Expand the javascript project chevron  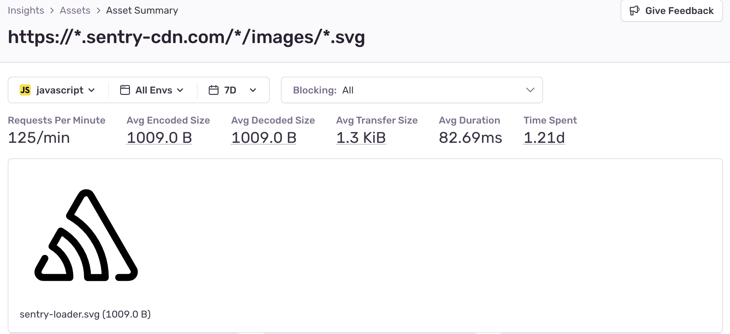(x=92, y=90)
